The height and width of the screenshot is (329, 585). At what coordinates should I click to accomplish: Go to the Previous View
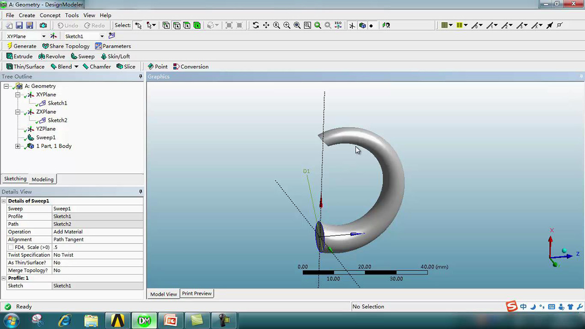(x=318, y=26)
